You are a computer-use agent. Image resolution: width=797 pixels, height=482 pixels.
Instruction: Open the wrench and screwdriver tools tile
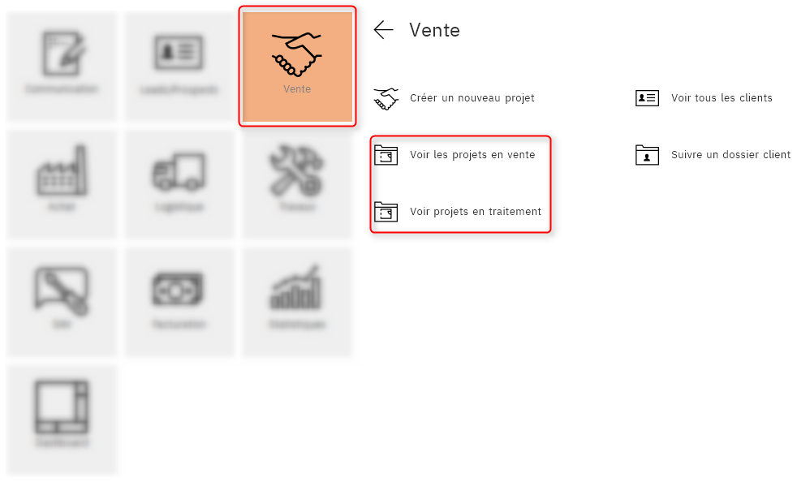297,183
